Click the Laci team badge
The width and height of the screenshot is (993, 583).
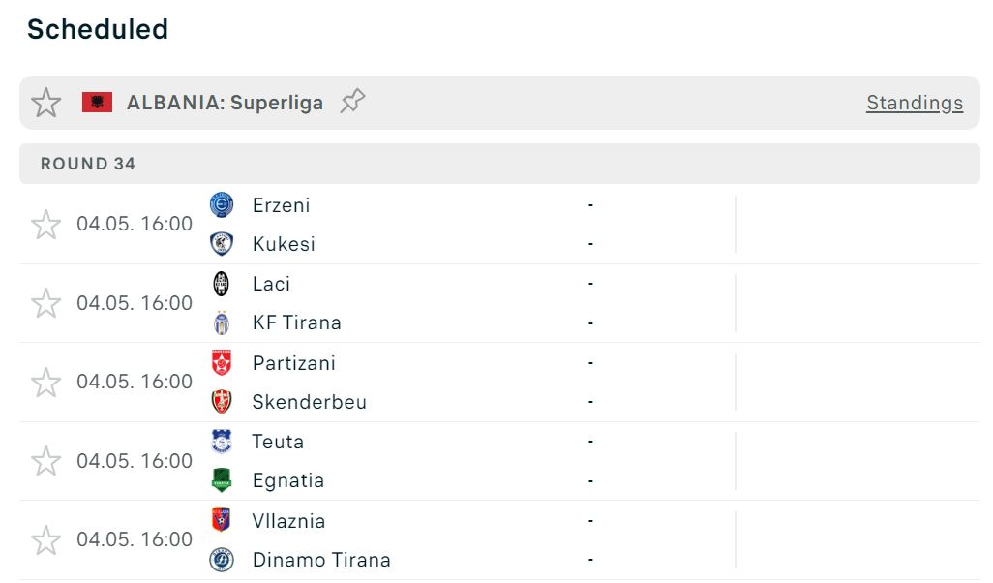click(222, 284)
